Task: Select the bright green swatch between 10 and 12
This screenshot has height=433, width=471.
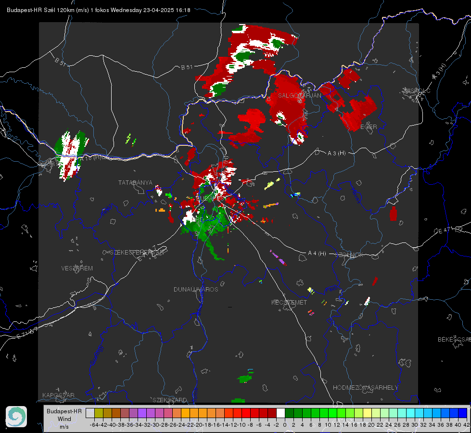Action: point(333,413)
